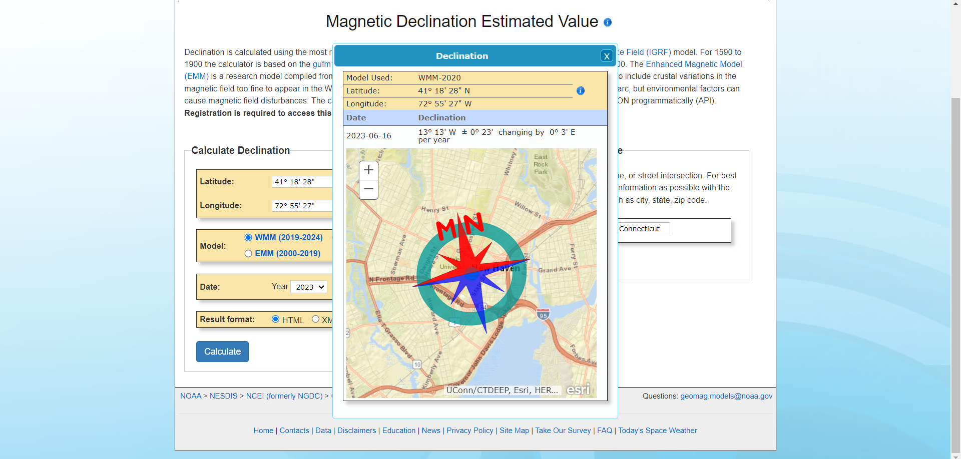Screen dimensions: 961x459
Task: Select the EMM (2000-2019) model
Action: pyautogui.click(x=248, y=253)
